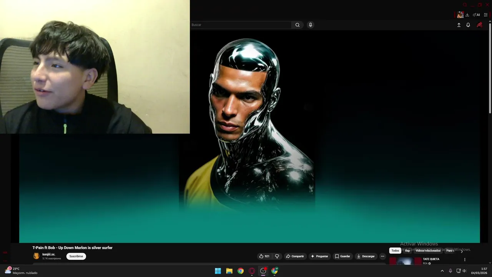The height and width of the screenshot is (277, 492).
Task: Open the weather widget showing 23°C
Action: 21,271
